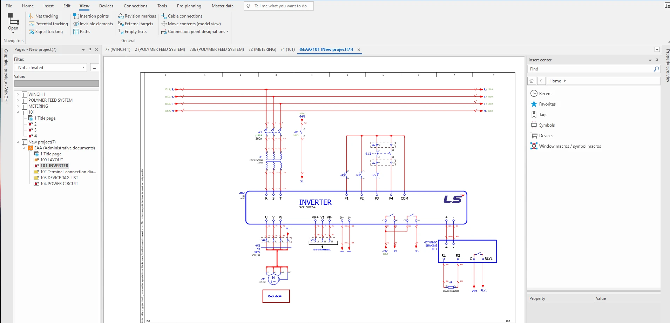Click the Revision markers icon
This screenshot has width=670, height=323.
pyautogui.click(x=121, y=16)
